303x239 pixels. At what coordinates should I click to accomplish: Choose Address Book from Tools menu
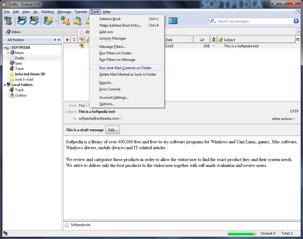click(127, 19)
